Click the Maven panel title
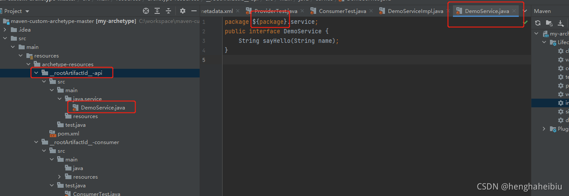This screenshot has width=569, height=196. click(542, 11)
